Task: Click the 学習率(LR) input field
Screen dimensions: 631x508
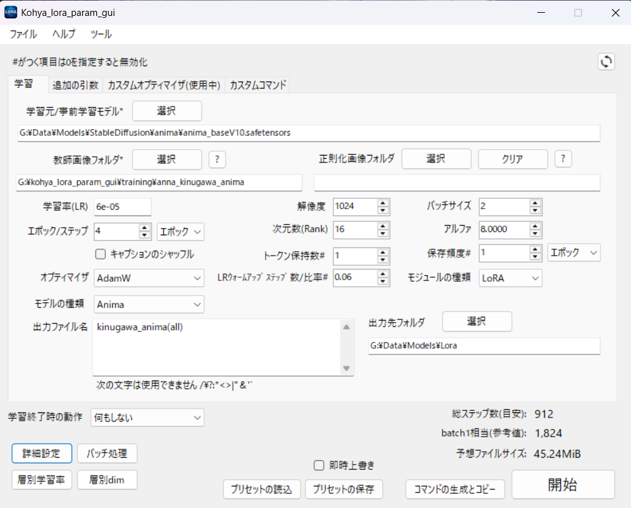Action: (x=123, y=207)
